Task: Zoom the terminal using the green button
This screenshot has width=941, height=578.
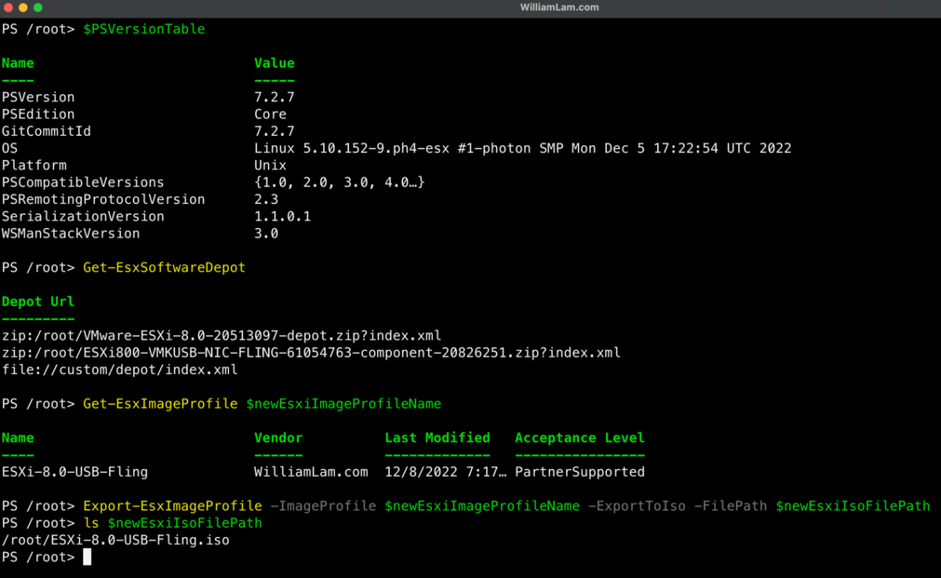Action: point(38,7)
